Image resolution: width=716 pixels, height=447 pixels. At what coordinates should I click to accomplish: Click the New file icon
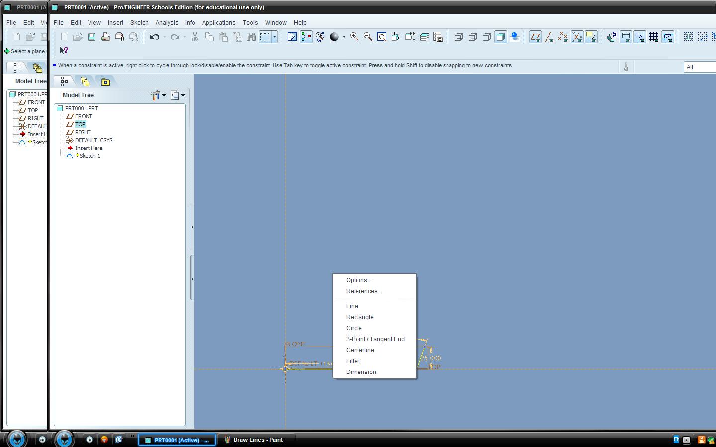64,37
